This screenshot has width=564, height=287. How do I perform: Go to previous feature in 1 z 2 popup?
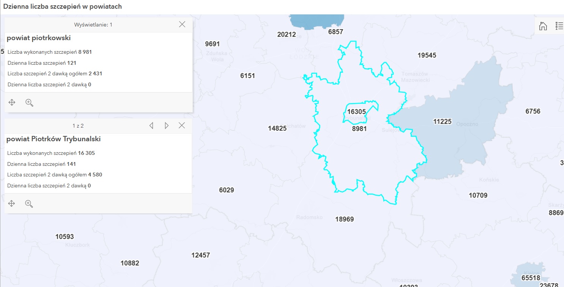point(151,126)
